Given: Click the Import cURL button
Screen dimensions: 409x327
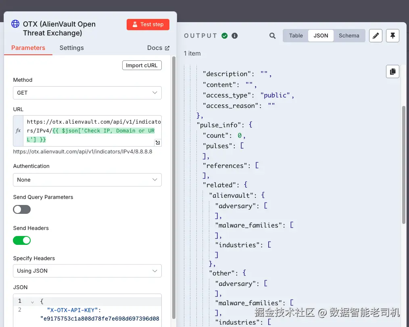Looking at the screenshot, I should pyautogui.click(x=142, y=65).
